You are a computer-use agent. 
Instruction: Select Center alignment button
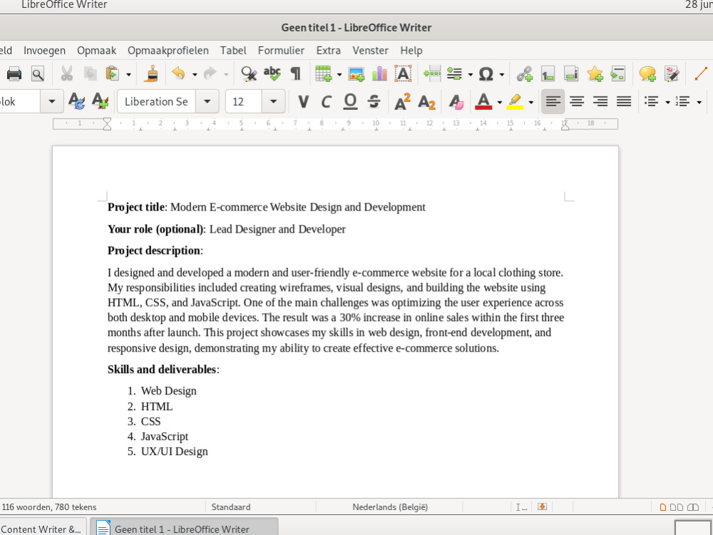[x=577, y=101]
